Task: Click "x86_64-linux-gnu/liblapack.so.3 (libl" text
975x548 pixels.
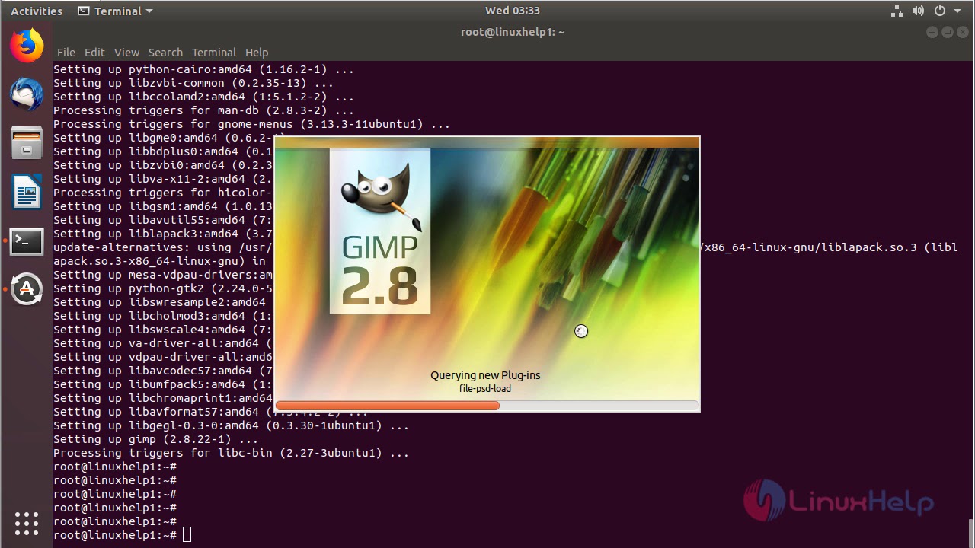Action: [x=830, y=247]
